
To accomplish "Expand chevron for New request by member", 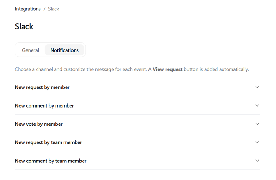I will click(x=257, y=87).
